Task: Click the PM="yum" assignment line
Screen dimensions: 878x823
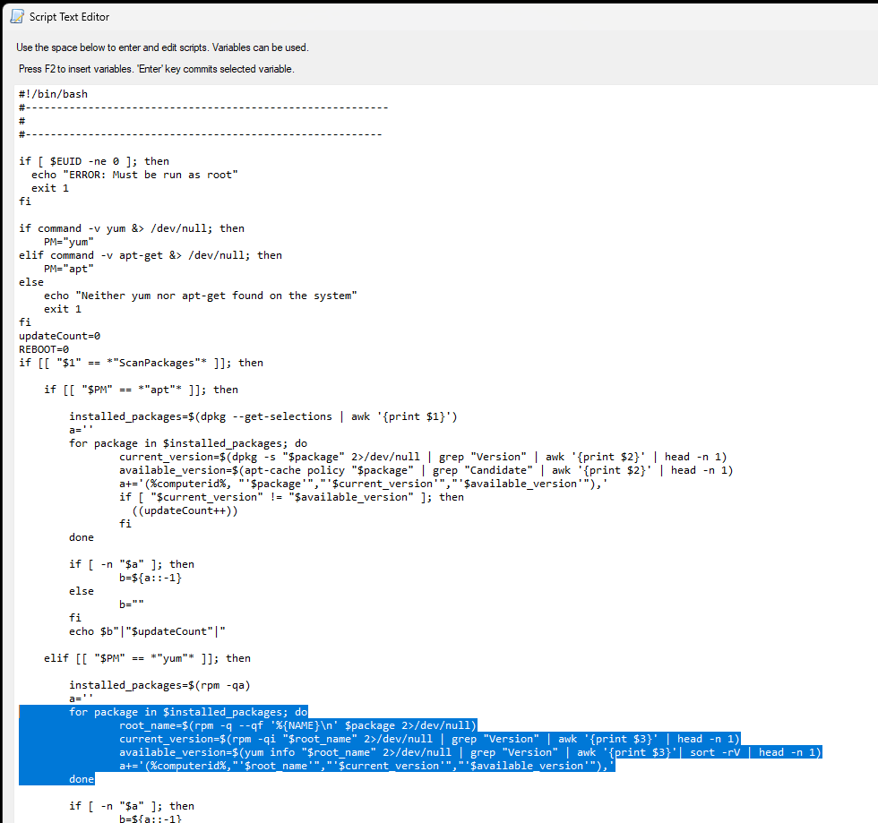Action: pyautogui.click(x=63, y=241)
